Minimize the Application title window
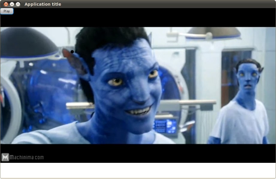The height and width of the screenshot is (179, 276). [x=12, y=4]
